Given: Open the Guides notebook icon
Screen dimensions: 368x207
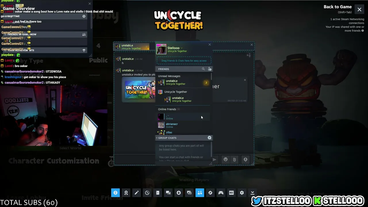Looking at the screenshot, I should (158, 193).
